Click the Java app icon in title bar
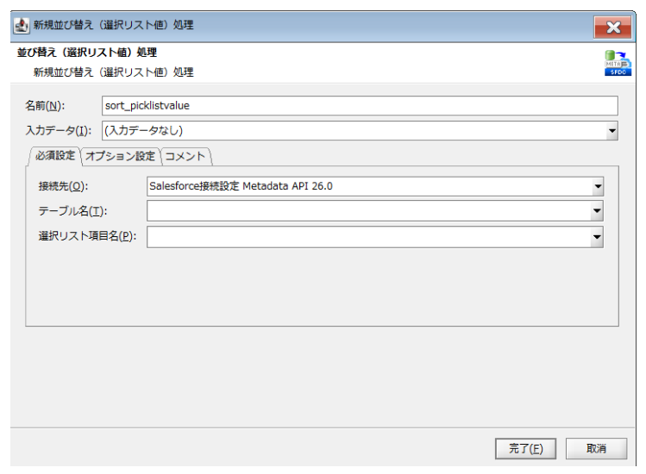Screen dimensions: 646x474 click(22, 26)
